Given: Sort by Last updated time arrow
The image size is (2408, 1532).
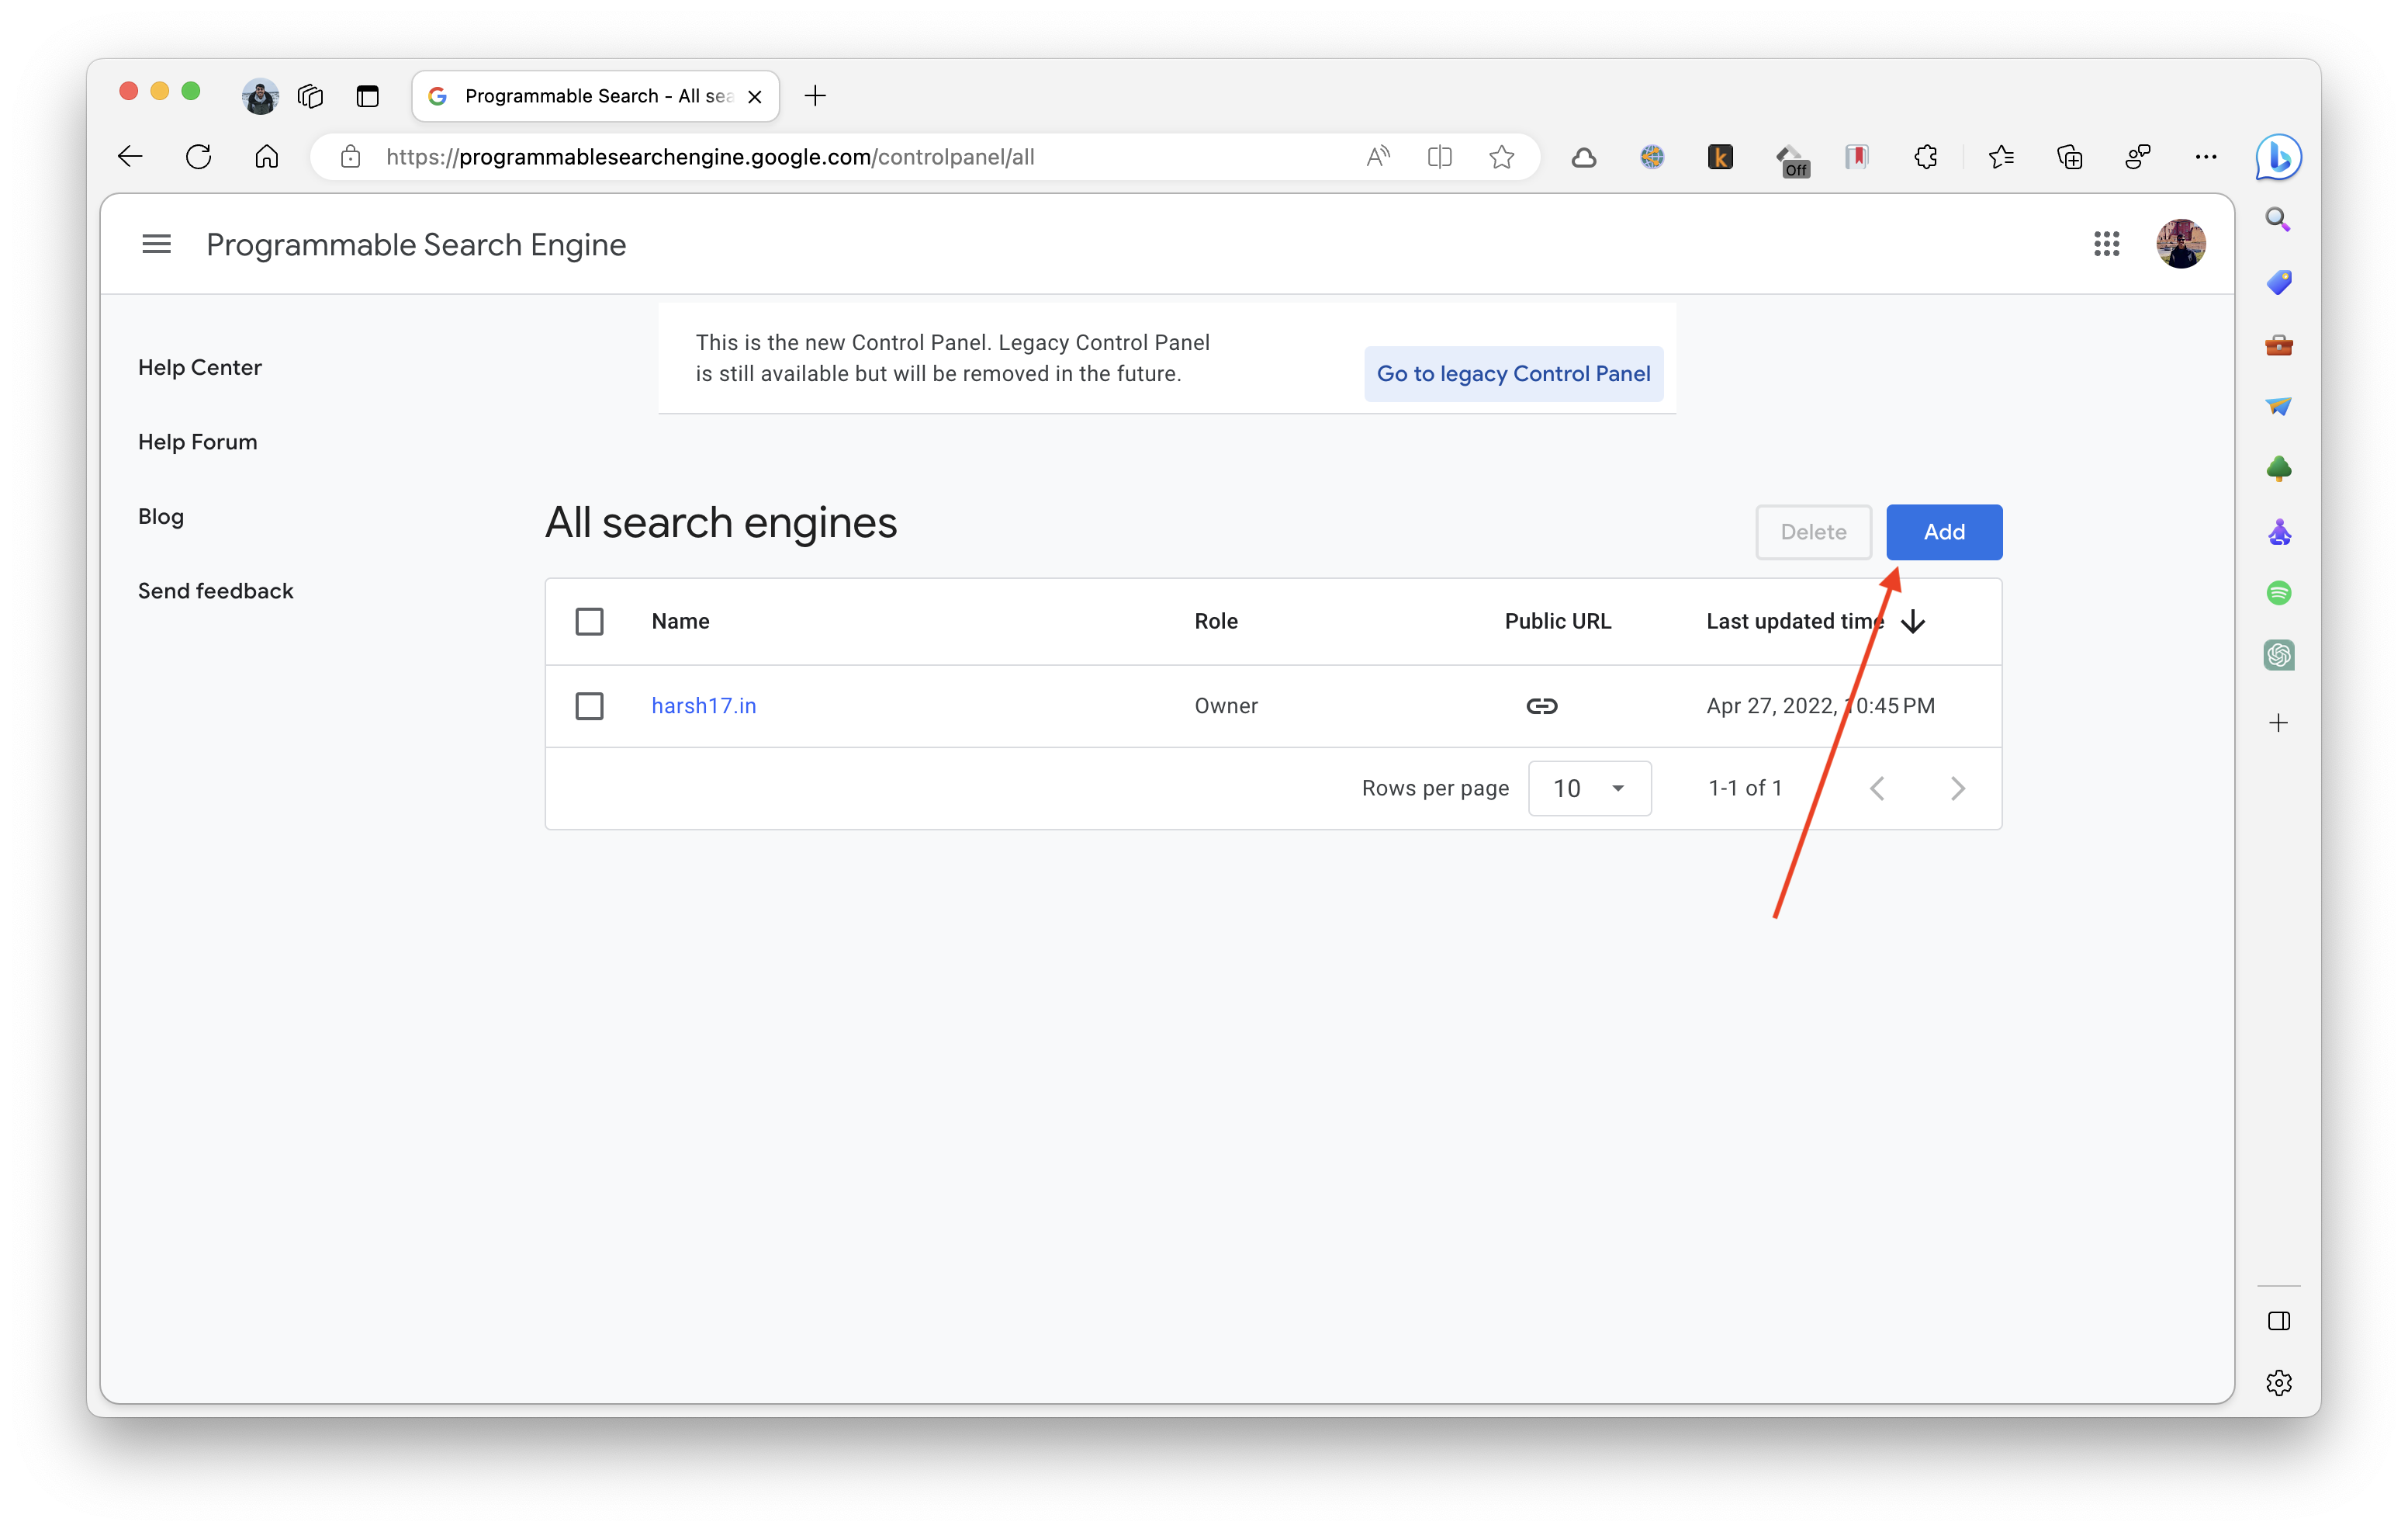Looking at the screenshot, I should pyautogui.click(x=1913, y=622).
